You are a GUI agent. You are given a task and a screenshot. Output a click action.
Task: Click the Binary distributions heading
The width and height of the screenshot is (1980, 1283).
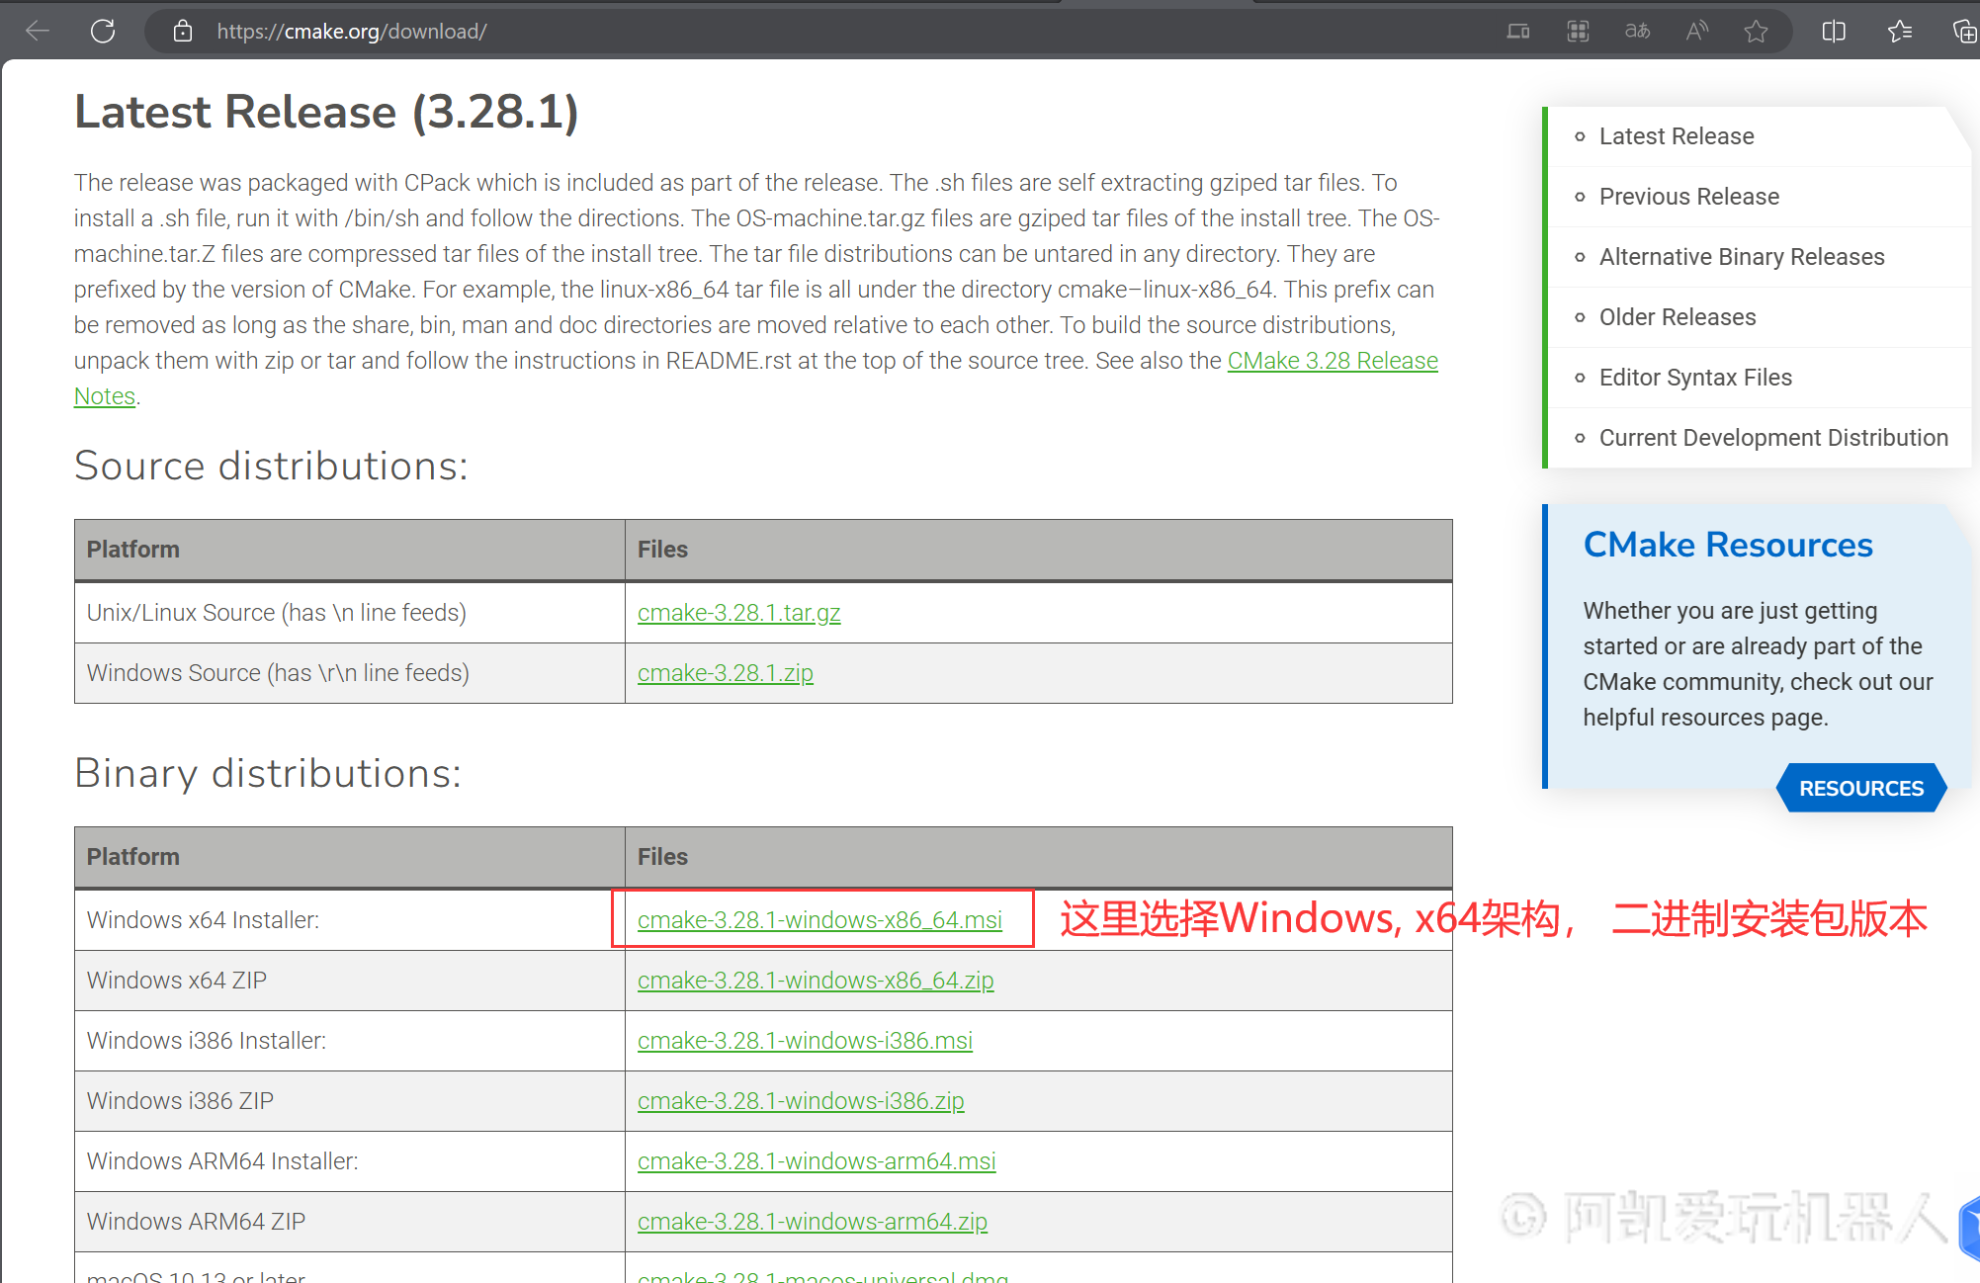(268, 773)
